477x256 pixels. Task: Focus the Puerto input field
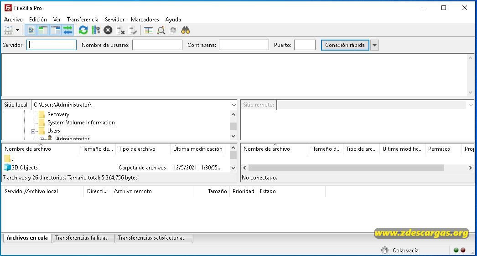[x=305, y=45]
